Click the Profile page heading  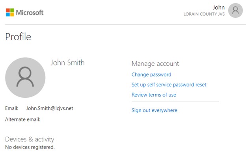point(18,37)
